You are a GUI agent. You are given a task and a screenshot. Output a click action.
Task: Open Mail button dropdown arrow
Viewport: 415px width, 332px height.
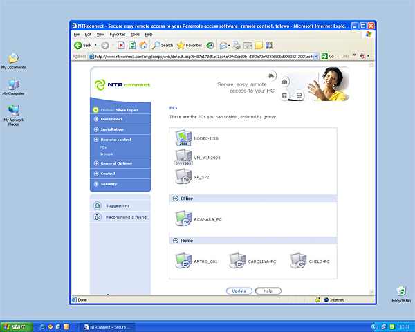tap(229, 46)
